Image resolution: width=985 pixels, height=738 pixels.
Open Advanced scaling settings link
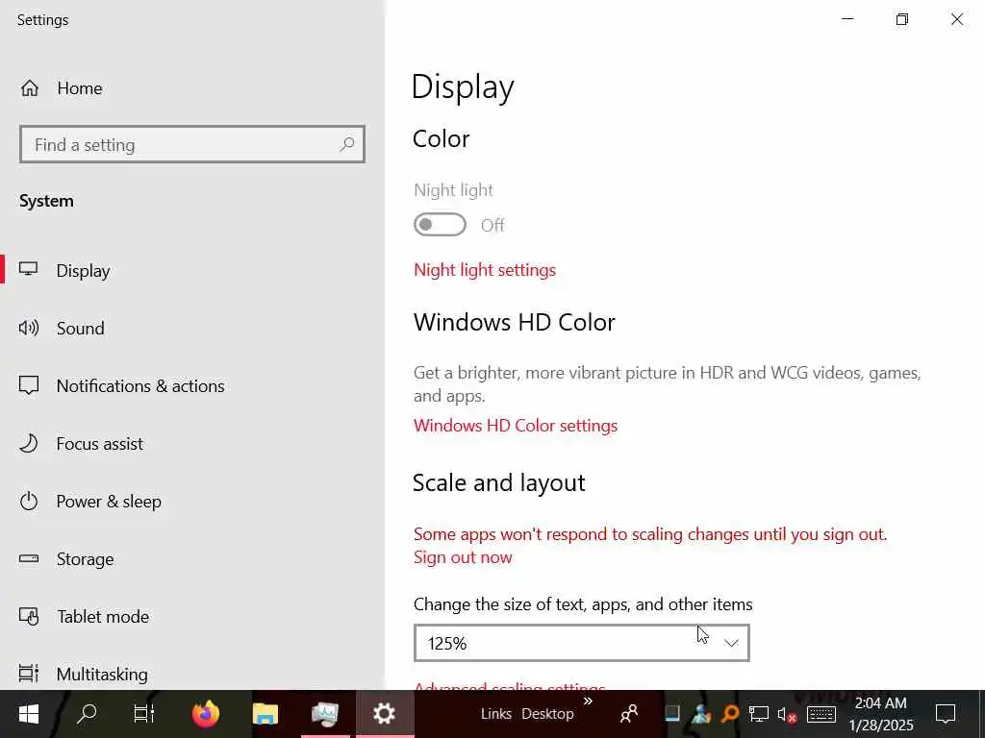(510, 686)
